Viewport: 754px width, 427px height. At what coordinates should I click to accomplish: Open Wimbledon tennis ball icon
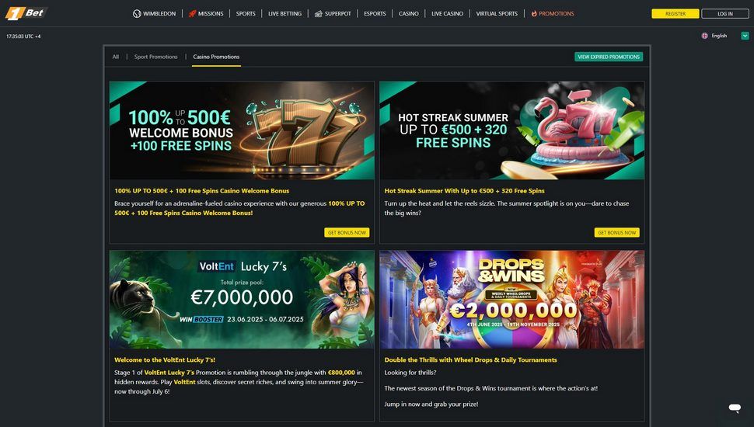(x=137, y=13)
